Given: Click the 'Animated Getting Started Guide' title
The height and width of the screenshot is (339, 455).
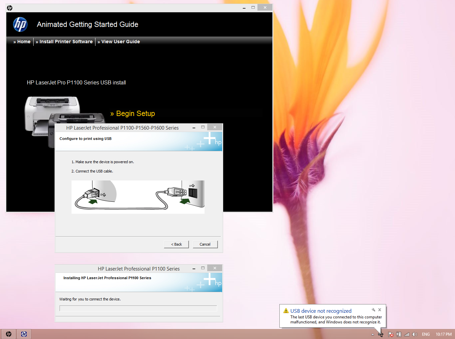Looking at the screenshot, I should (87, 25).
